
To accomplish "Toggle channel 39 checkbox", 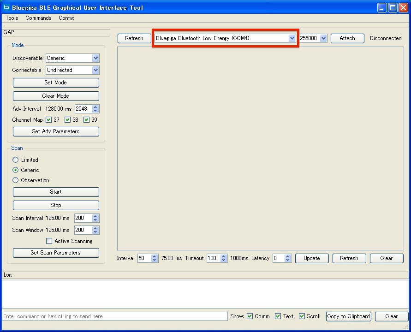I will [x=86, y=120].
